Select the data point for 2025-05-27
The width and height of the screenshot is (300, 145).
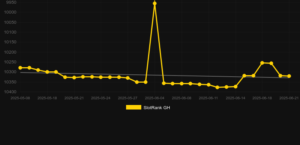pyautogui.click(x=128, y=78)
